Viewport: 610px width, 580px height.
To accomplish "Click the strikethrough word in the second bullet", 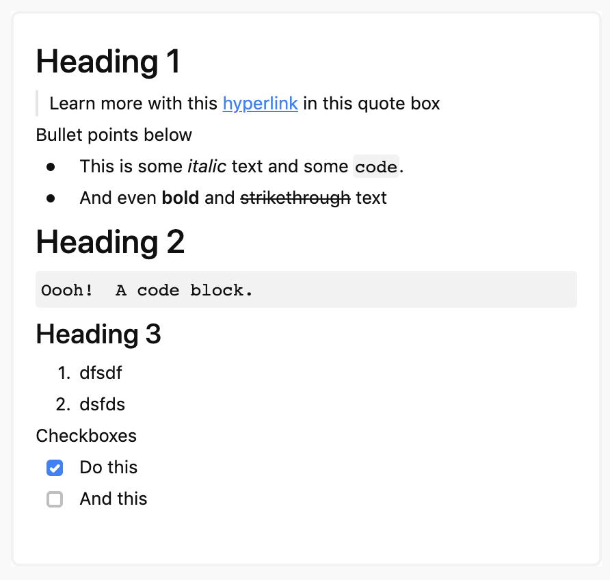I will point(295,198).
